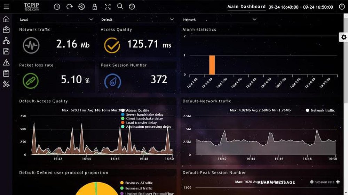The image size is (348, 195).
Task: Click the 372 peak session value
Action: (159, 79)
